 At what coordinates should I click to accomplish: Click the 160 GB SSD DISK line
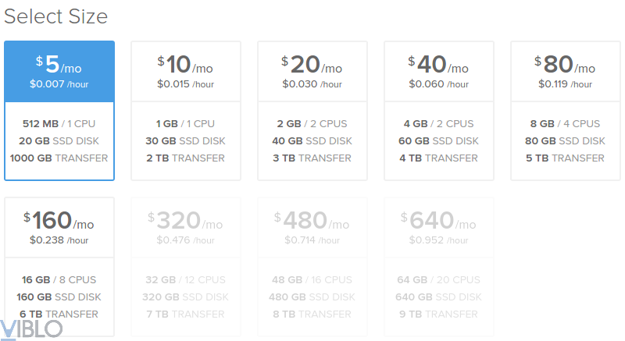click(59, 297)
